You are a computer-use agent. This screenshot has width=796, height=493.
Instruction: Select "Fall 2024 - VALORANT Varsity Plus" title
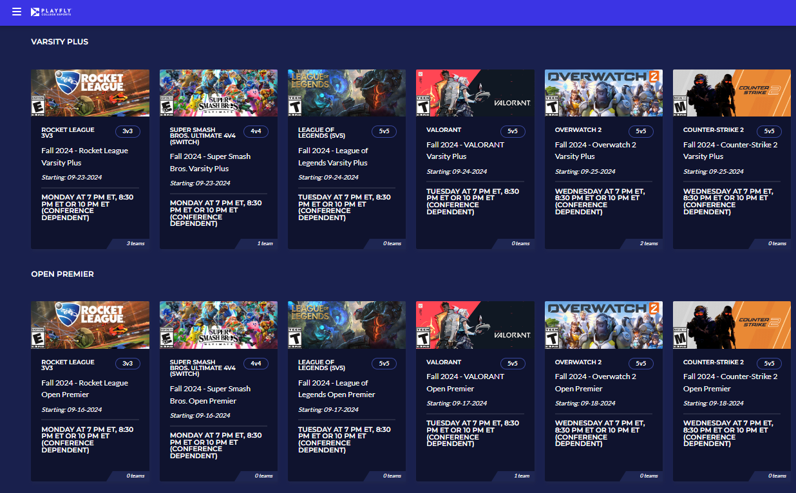(466, 151)
